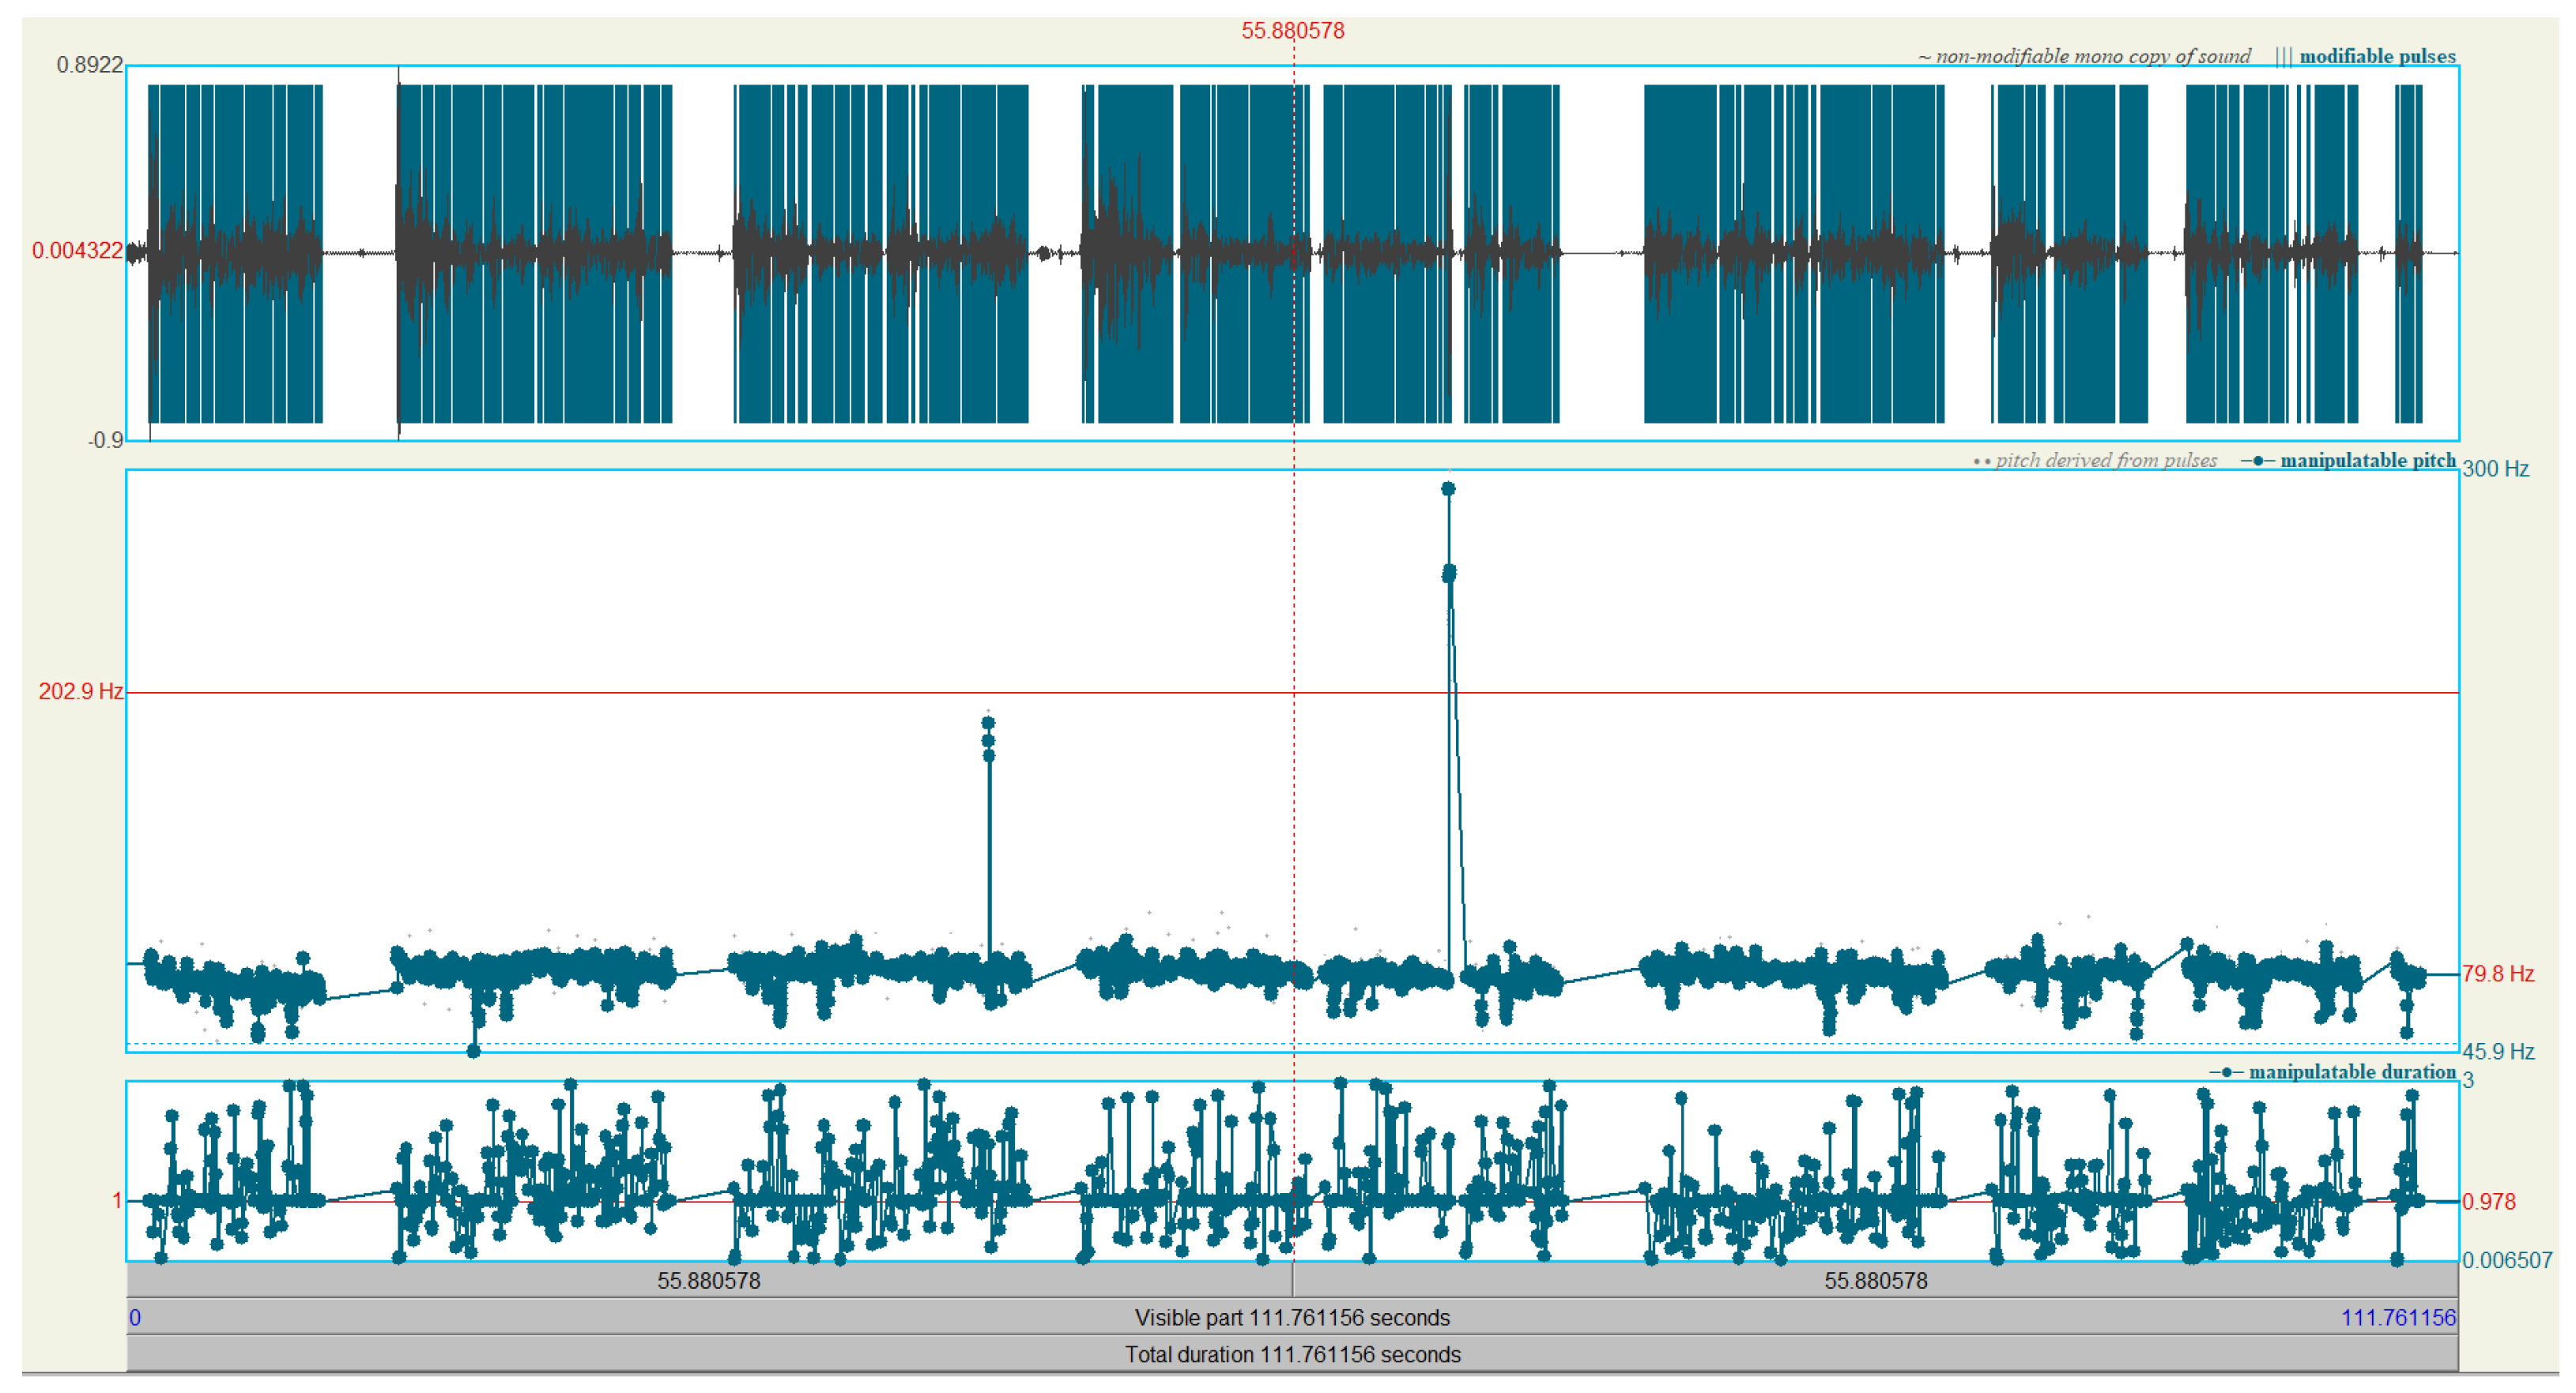Play the Visible part 111.761156 seconds bar

(1291, 1317)
